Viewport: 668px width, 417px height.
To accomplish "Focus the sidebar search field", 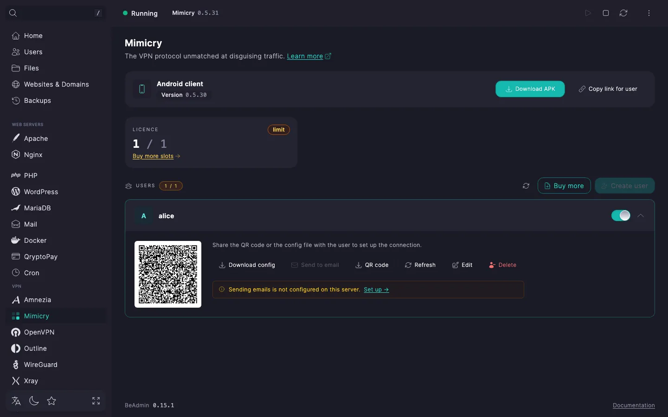I will pos(56,13).
